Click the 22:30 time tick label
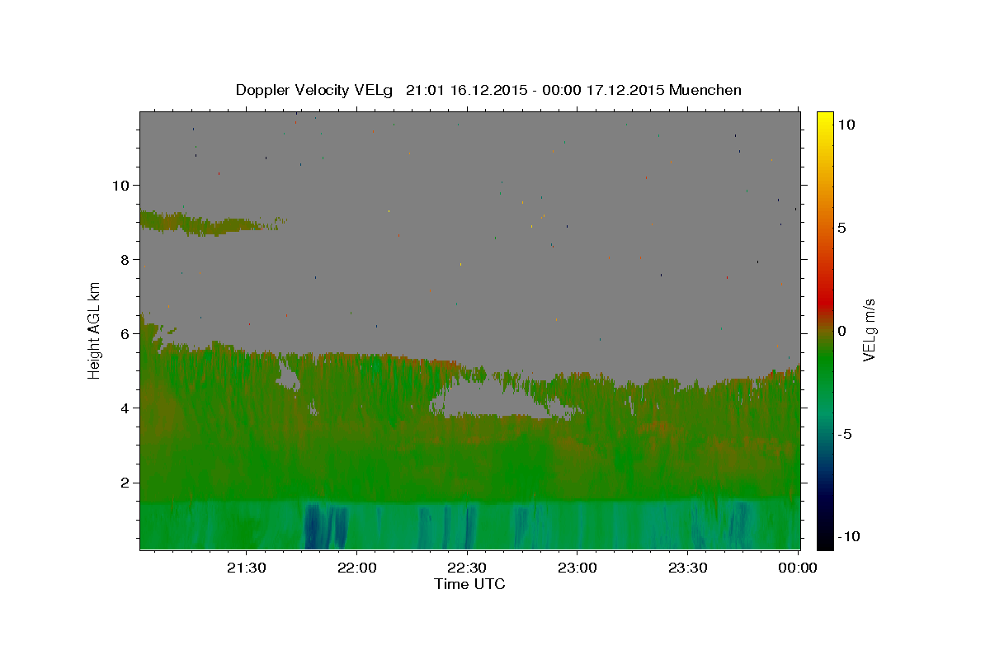The image size is (990, 660). [x=467, y=568]
